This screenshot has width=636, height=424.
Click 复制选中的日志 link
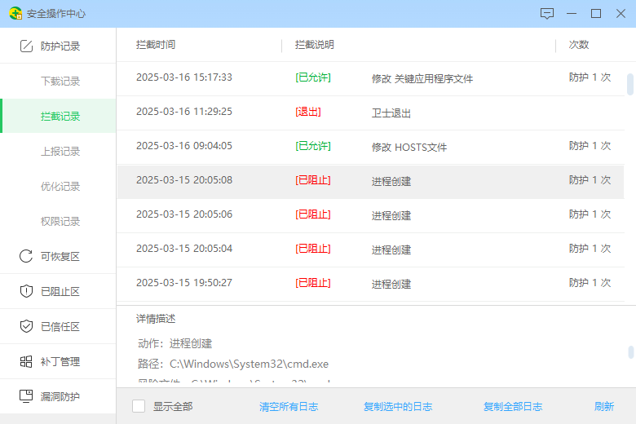pyautogui.click(x=398, y=406)
